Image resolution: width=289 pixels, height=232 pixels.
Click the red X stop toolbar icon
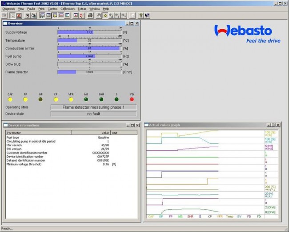(19, 16)
